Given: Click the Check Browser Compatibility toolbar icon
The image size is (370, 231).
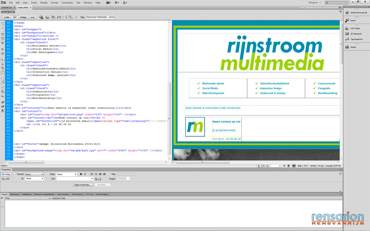Looking at the screenshot, I should coord(65,17).
